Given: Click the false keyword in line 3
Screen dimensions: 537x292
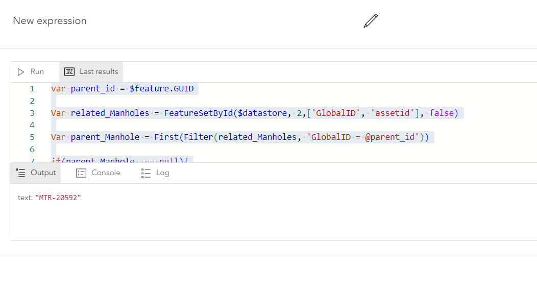Looking at the screenshot, I should [442, 113].
